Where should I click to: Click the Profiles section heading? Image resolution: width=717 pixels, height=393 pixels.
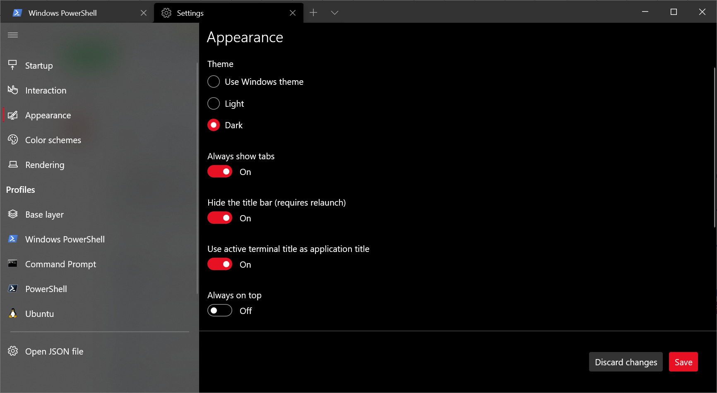click(x=21, y=189)
